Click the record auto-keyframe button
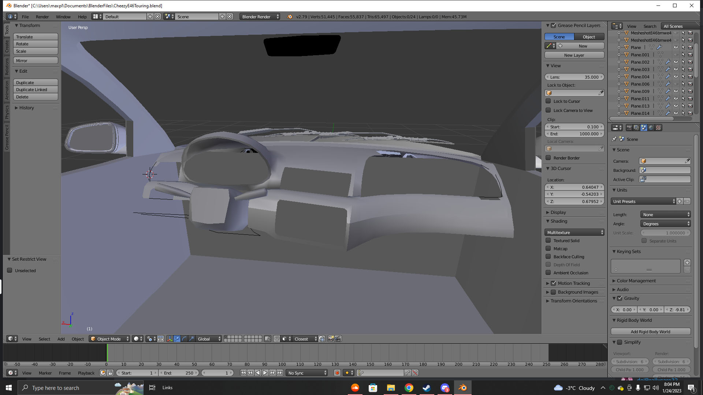Image resolution: width=703 pixels, height=395 pixels. point(337,373)
